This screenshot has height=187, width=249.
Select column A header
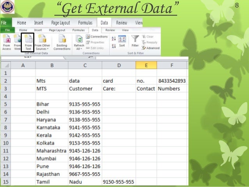(23, 65)
